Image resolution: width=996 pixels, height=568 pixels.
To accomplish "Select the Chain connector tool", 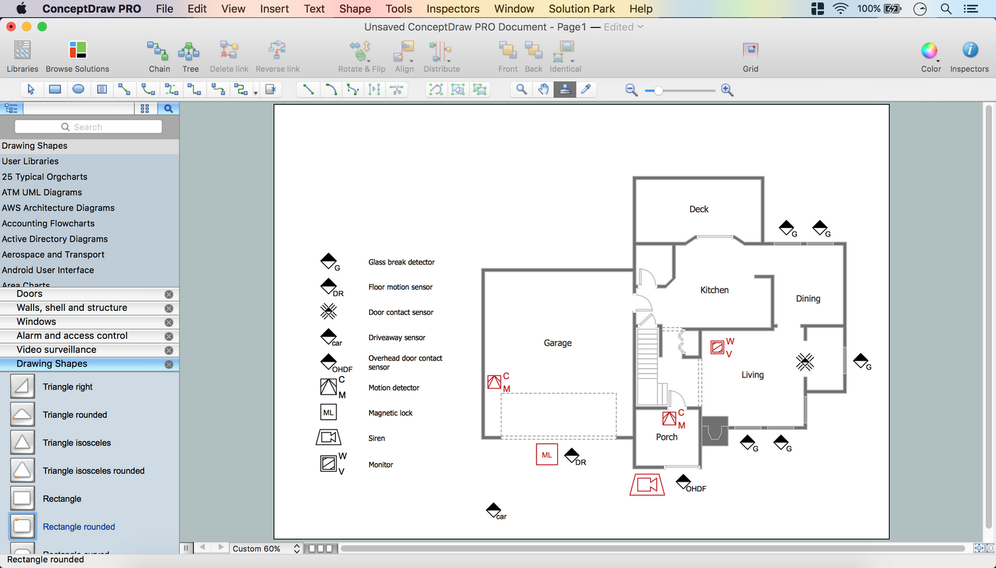I will (x=159, y=50).
